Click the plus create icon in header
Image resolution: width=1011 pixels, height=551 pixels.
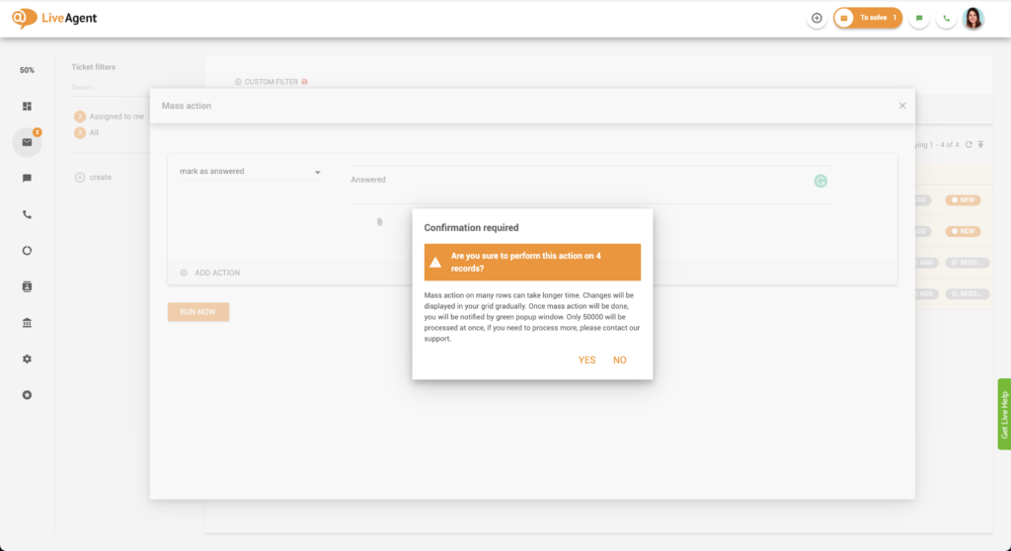point(817,18)
